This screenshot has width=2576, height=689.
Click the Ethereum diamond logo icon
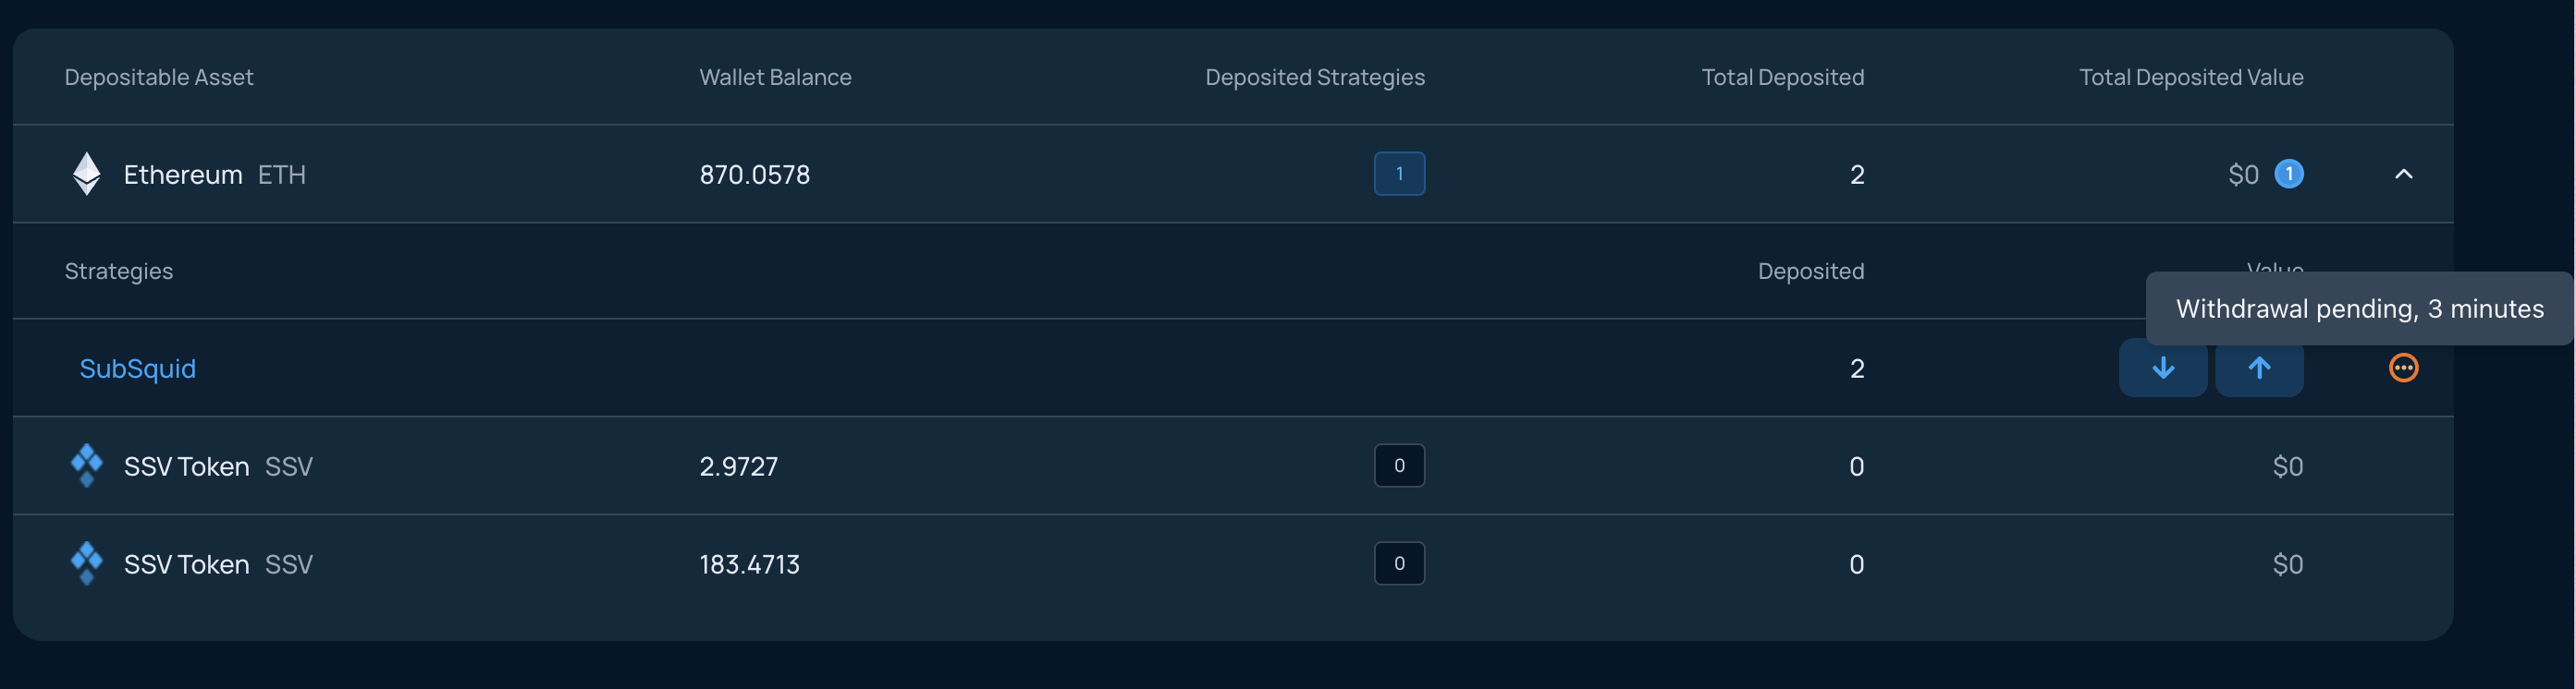click(x=87, y=174)
